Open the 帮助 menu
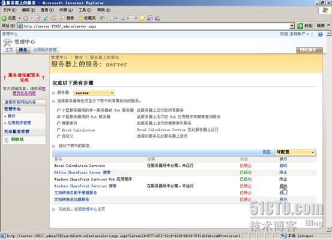This screenshot has height=240, width=332. pyautogui.click(x=104, y=10)
